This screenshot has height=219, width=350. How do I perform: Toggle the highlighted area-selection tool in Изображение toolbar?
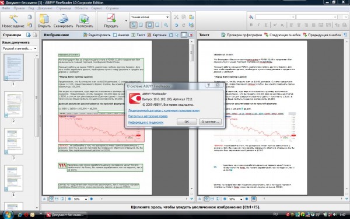(x=184, y=35)
